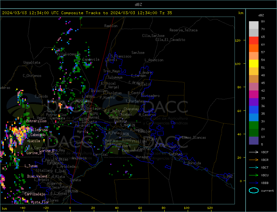The height and width of the screenshot is (212, 277).
Task: Click the 'Villavicencio' map label
Action: tap(68, 54)
